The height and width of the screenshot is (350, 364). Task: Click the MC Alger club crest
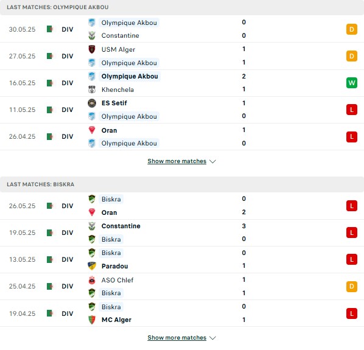pyautogui.click(x=92, y=320)
